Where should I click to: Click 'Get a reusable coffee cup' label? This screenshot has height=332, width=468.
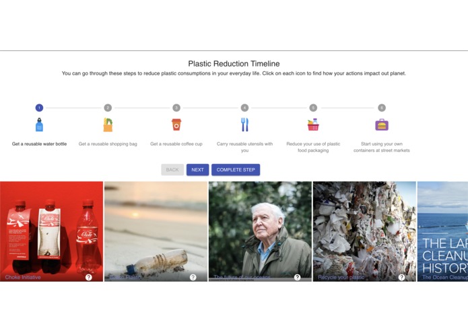(x=176, y=144)
